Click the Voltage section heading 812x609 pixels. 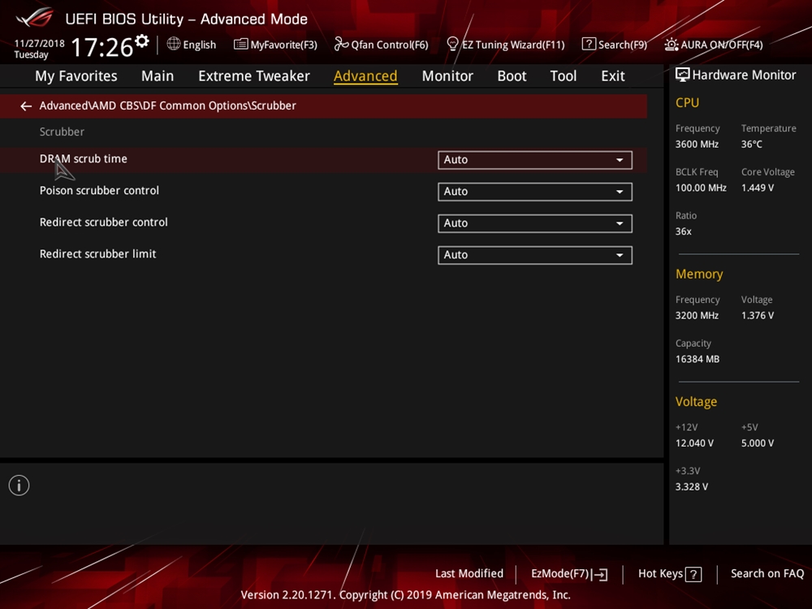coord(696,402)
